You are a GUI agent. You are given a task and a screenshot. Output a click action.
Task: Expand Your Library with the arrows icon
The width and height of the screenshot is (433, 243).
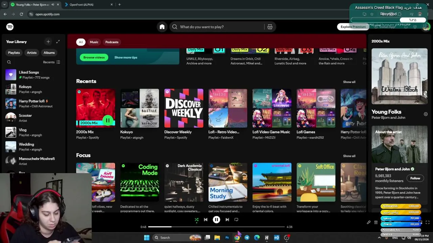coord(58,42)
